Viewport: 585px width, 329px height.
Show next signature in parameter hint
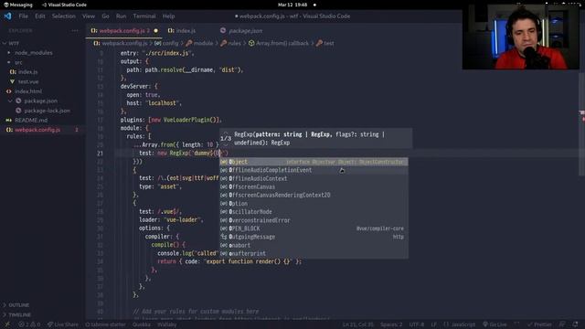[x=226, y=144]
